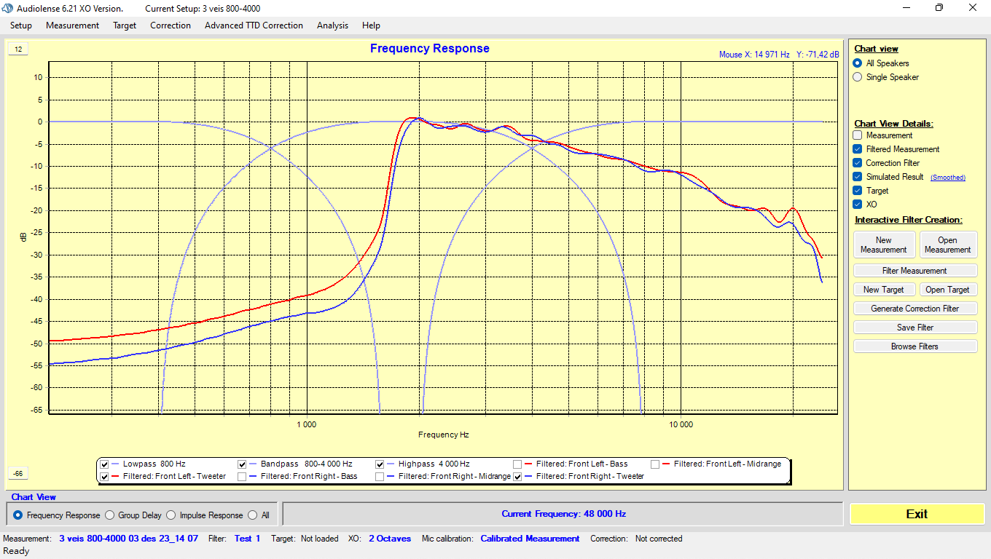
Task: Click the Save Filter button
Action: (915, 328)
